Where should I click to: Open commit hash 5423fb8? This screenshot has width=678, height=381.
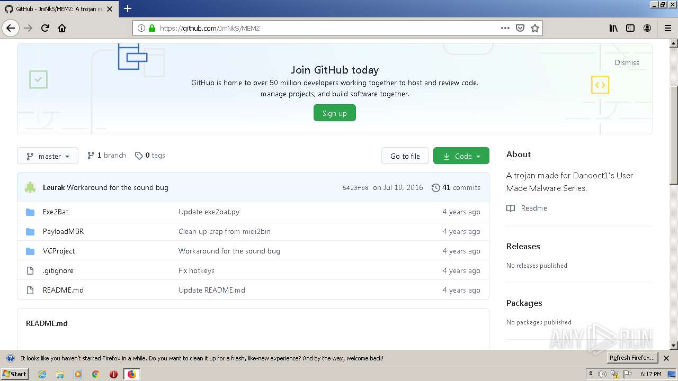pyautogui.click(x=355, y=187)
